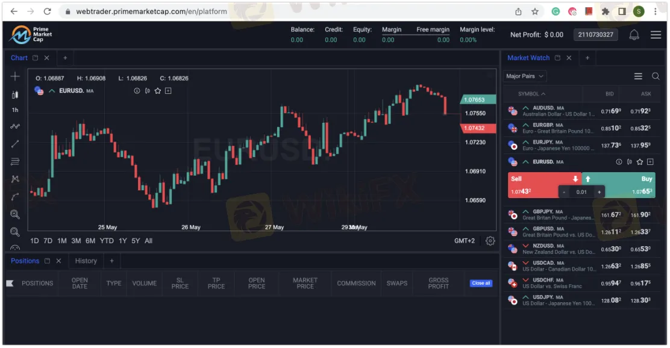Click the 0.01 volume input field
Image resolution: width=670 pixels, height=348 pixels.
click(x=581, y=192)
